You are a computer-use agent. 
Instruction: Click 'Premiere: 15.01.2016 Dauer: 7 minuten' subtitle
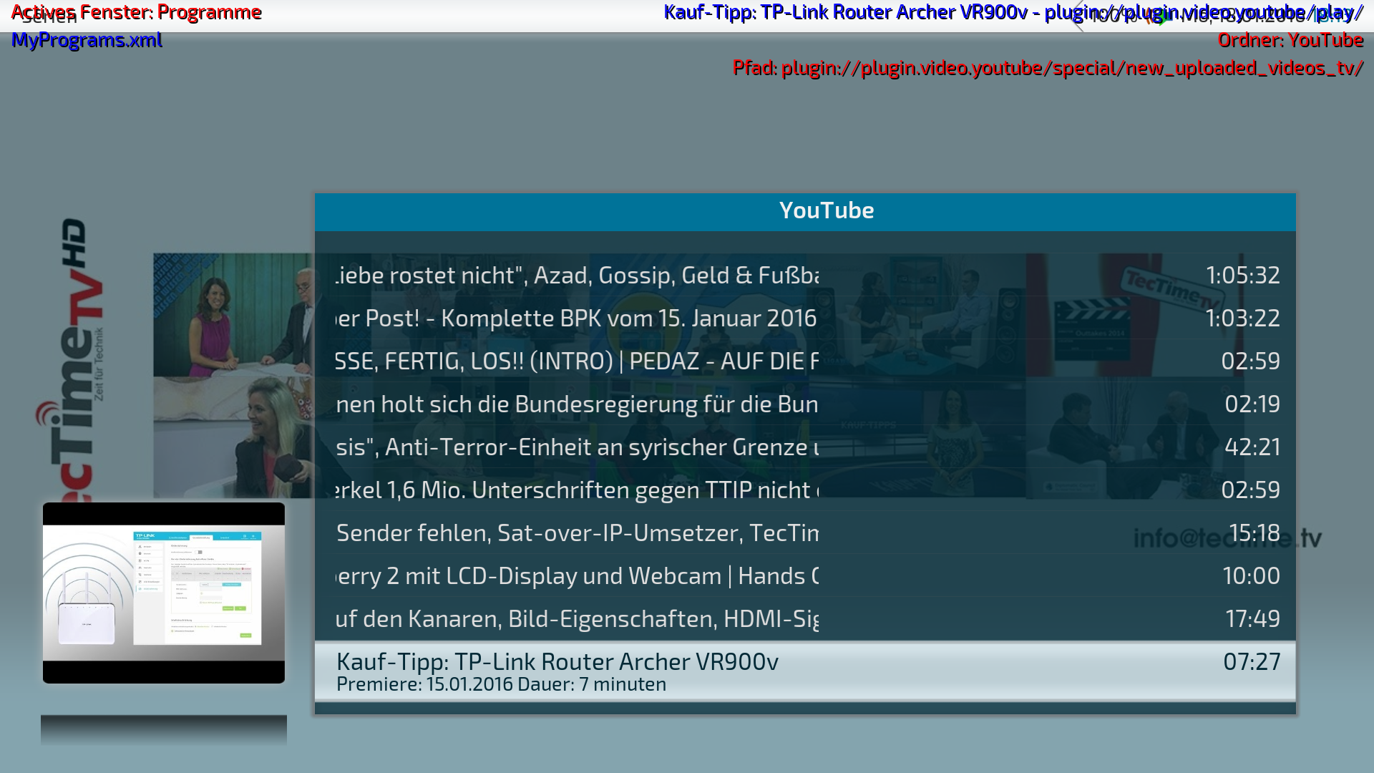pyautogui.click(x=501, y=685)
